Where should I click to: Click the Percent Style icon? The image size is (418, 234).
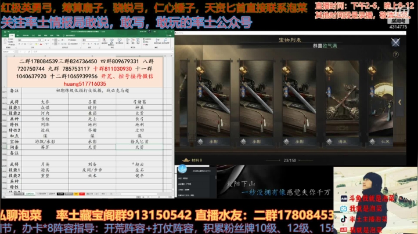(x=88, y=44)
